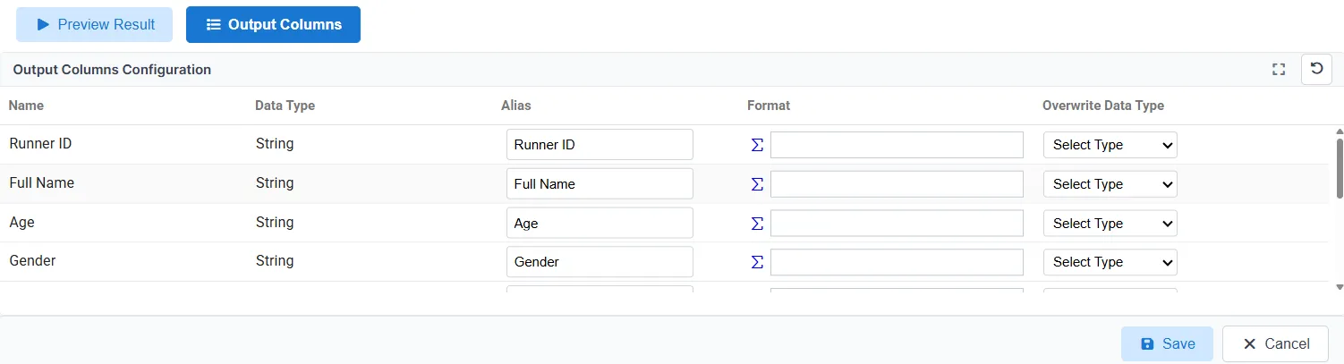Focus the Format field for Age

click(x=897, y=223)
